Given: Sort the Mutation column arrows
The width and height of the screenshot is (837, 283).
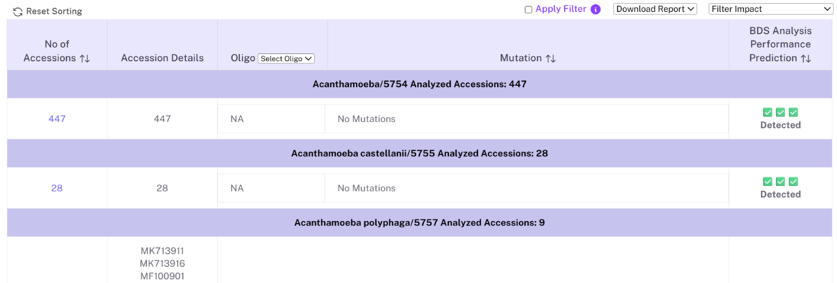Looking at the screenshot, I should click(551, 59).
